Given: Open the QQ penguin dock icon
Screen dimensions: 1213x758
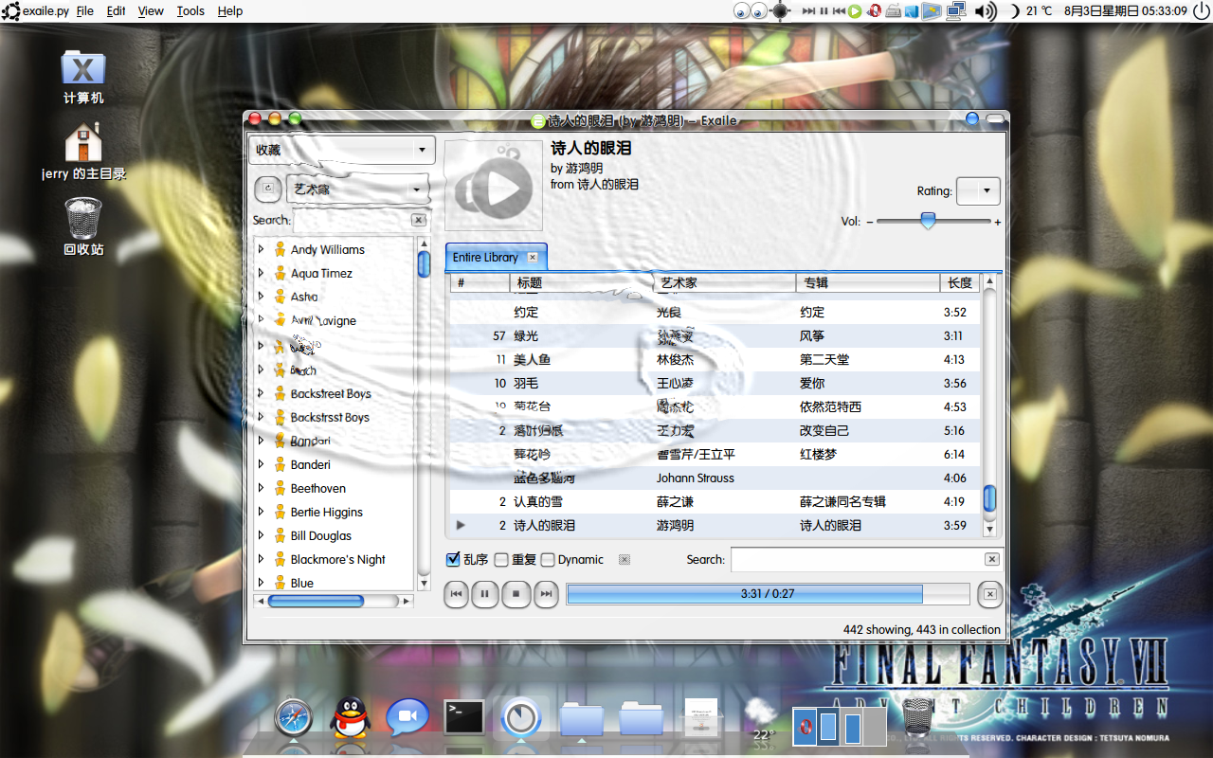Looking at the screenshot, I should click(x=351, y=718).
